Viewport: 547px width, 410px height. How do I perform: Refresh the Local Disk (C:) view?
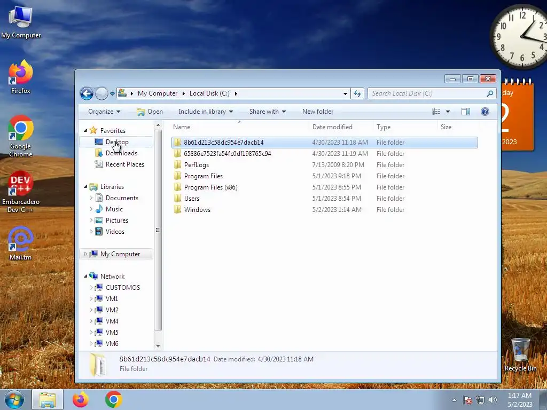[357, 93]
